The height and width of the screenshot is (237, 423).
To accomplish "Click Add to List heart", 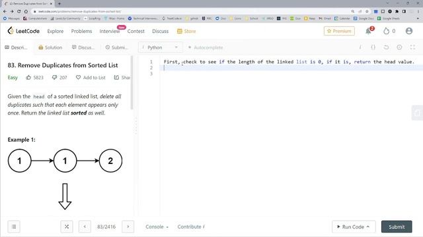I will click(91, 78).
